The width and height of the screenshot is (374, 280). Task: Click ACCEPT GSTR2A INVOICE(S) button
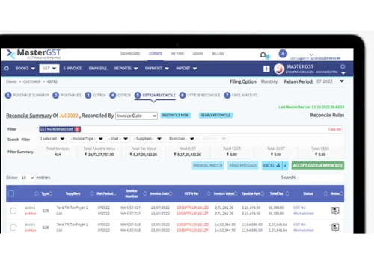tap(318, 166)
